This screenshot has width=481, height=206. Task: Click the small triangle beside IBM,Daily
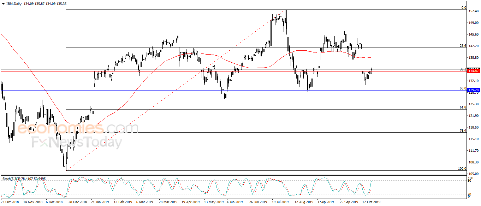point(3,4)
